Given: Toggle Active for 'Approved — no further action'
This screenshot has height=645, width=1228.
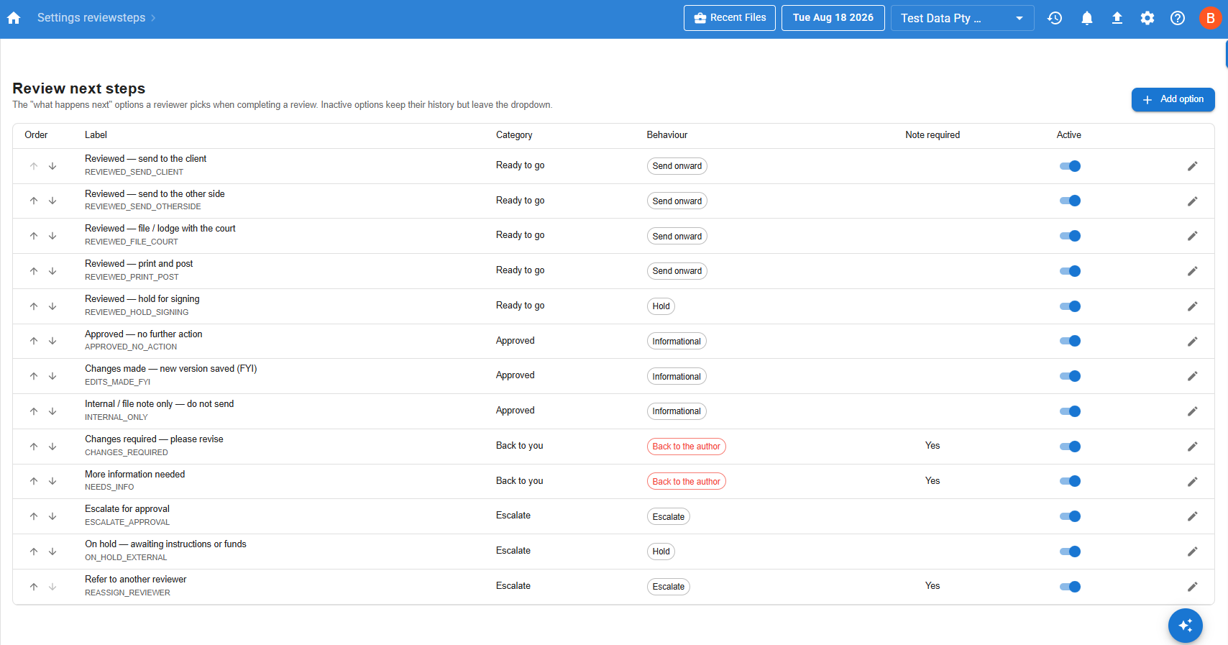Looking at the screenshot, I should coord(1070,342).
